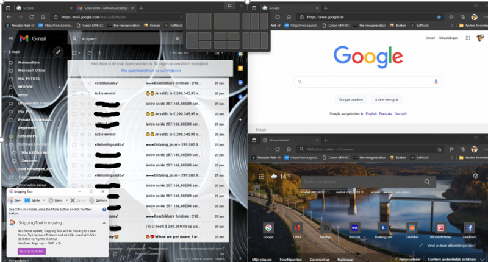This screenshot has width=488, height=262.
Task: Open the Gmail main menu hamburger
Action: tap(10, 38)
